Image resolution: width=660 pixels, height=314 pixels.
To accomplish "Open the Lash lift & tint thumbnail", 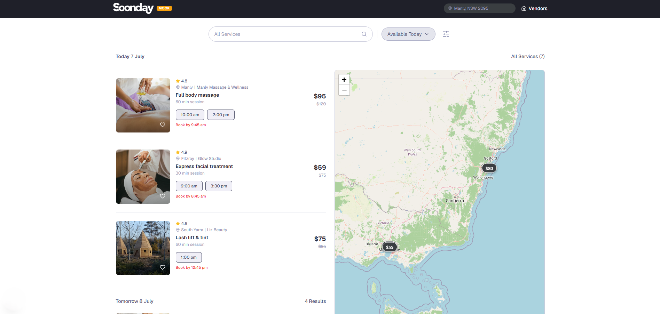I will pos(143,248).
